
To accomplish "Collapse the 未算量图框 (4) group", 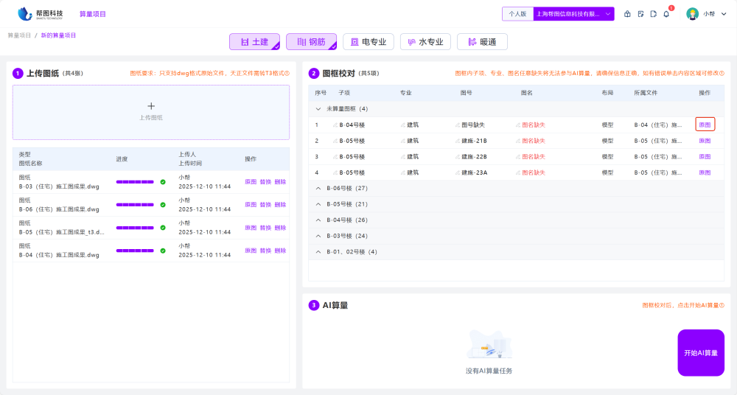I will 318,109.
